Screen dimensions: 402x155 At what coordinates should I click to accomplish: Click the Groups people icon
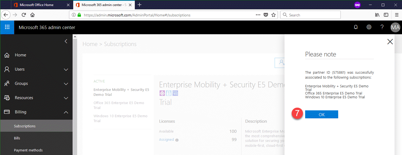(x=7, y=84)
